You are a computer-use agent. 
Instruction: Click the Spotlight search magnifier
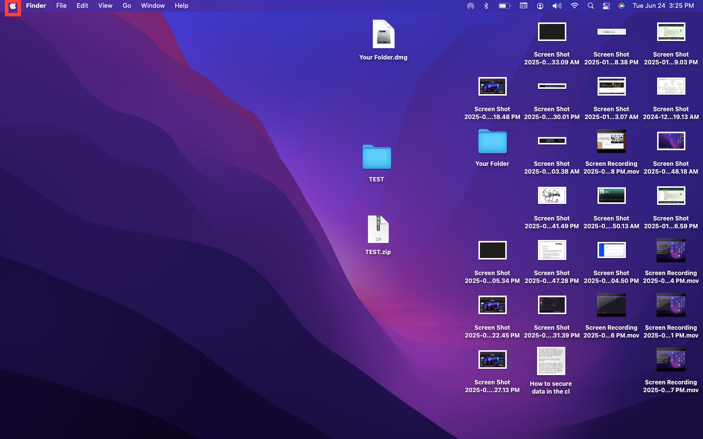(591, 6)
